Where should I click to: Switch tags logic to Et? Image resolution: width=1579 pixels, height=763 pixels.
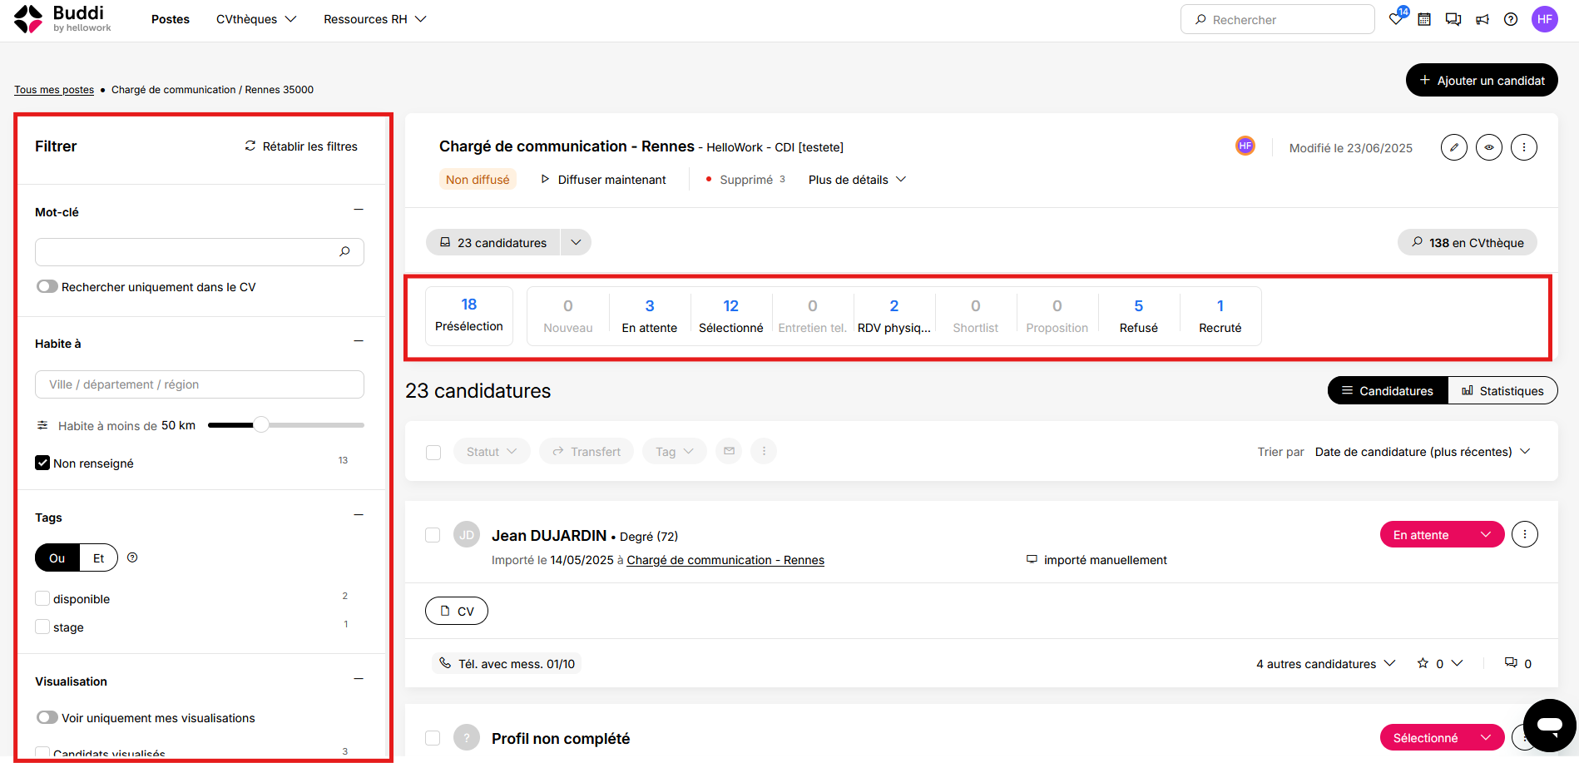(99, 557)
